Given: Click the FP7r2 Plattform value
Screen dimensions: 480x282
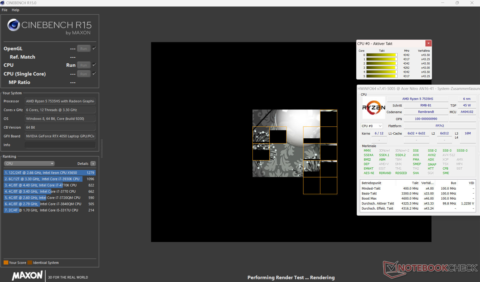Looking at the screenshot, I should (440, 126).
